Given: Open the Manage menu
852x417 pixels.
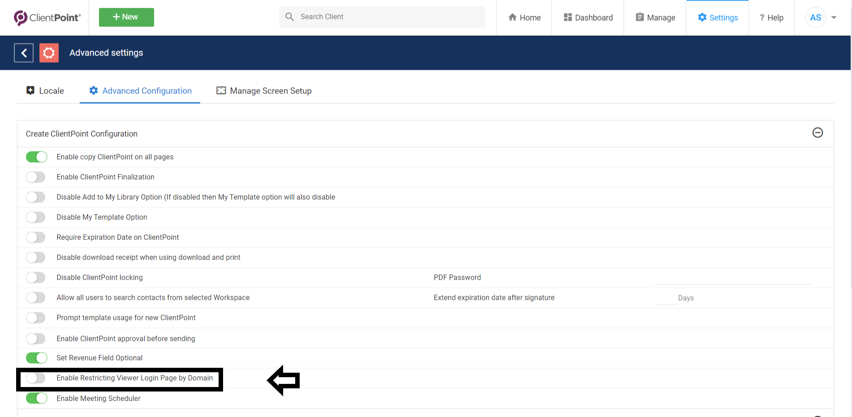Looking at the screenshot, I should (655, 17).
